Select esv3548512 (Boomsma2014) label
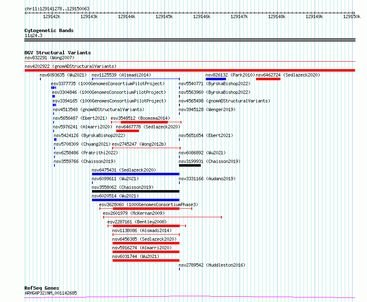 (x=140, y=118)
